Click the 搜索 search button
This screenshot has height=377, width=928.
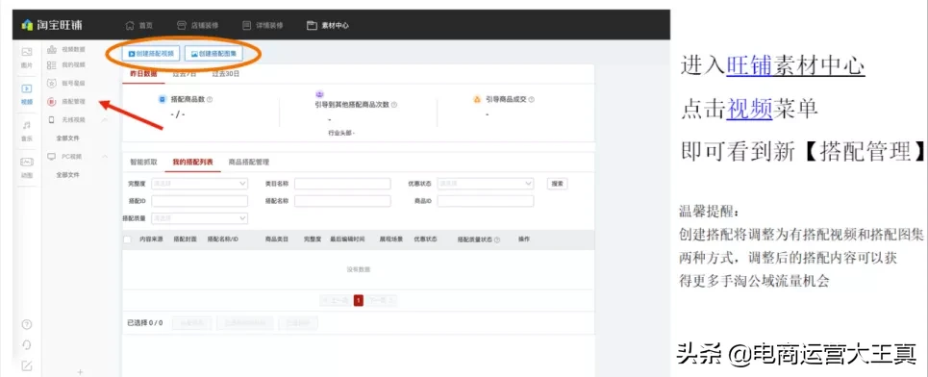557,184
